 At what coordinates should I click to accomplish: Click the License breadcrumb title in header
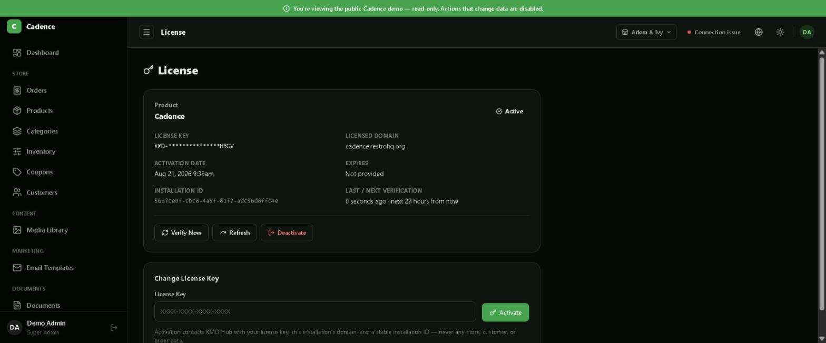[x=173, y=32]
